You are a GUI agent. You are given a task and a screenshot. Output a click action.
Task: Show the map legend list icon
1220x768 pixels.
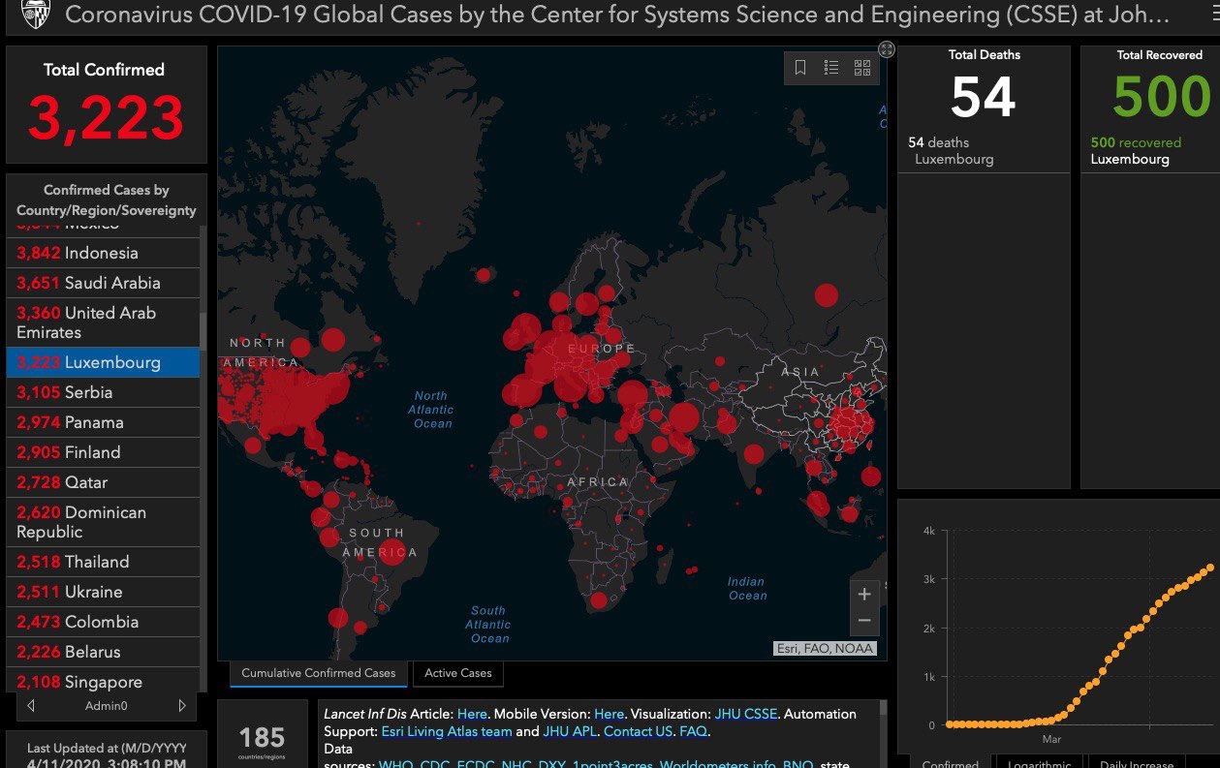click(831, 68)
